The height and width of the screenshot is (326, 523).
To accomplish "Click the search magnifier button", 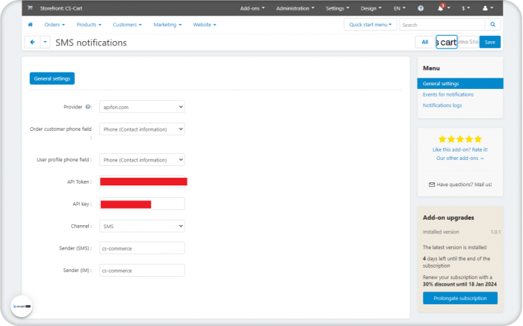I will click(x=492, y=25).
